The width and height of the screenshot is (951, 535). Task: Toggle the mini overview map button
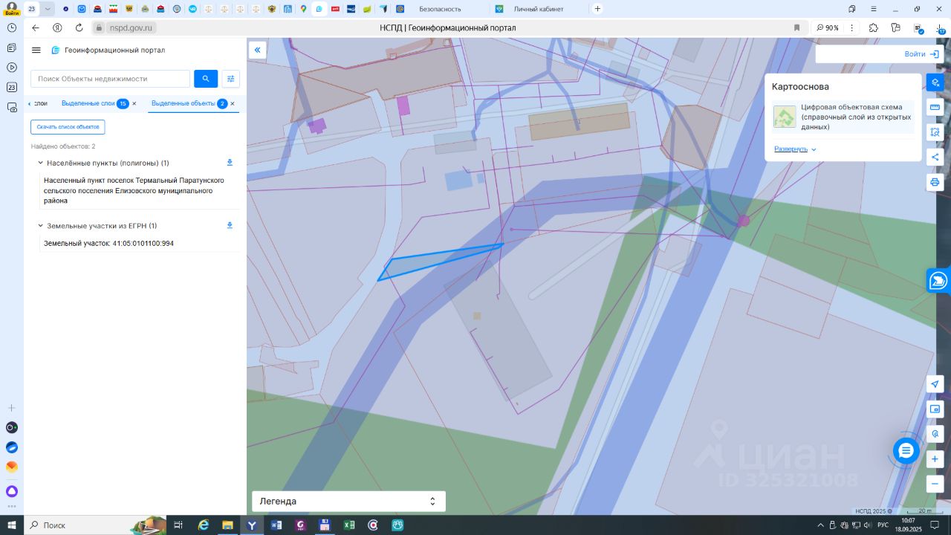[x=935, y=409]
